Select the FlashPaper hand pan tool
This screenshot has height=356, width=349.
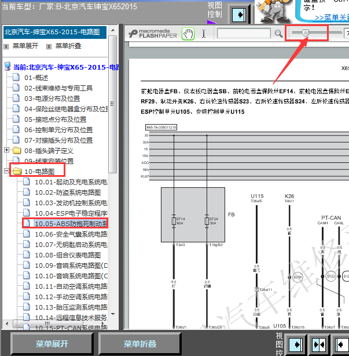pyautogui.click(x=188, y=34)
